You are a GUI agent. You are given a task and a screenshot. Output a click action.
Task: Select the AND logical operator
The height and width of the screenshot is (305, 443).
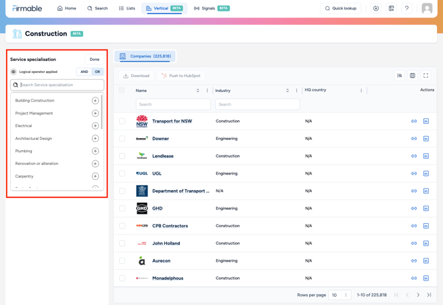point(84,72)
